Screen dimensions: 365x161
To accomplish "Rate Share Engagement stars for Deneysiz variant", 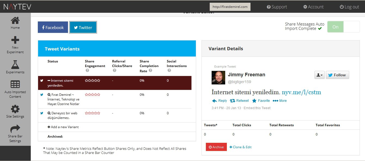I will (92, 113).
